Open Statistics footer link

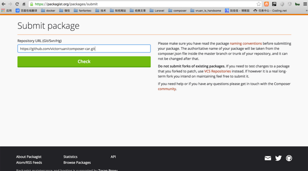coord(70,157)
